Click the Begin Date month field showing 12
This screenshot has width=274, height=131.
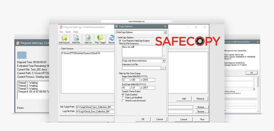tap(126, 80)
